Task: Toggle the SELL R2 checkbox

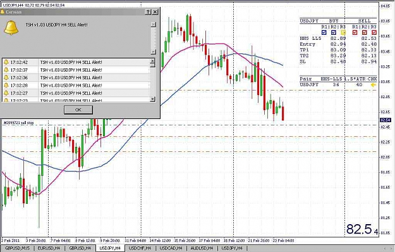Action: tap(365, 32)
